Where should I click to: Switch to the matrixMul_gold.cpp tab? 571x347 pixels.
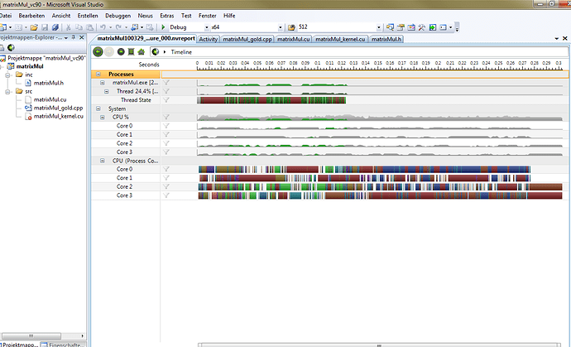click(247, 39)
